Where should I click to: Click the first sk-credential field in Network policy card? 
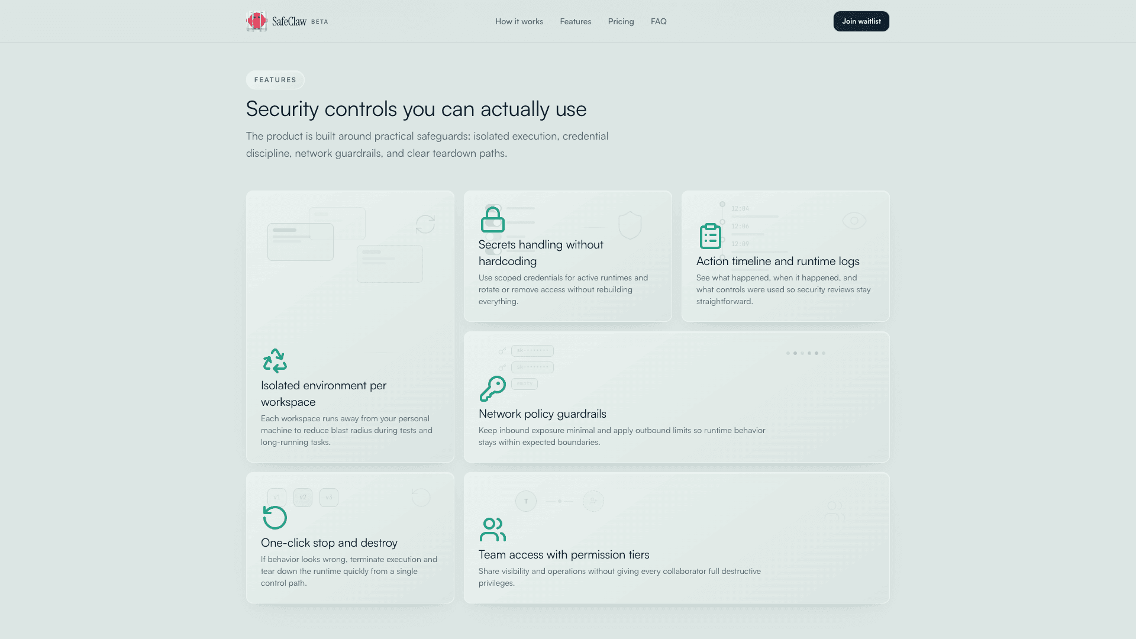(x=532, y=350)
